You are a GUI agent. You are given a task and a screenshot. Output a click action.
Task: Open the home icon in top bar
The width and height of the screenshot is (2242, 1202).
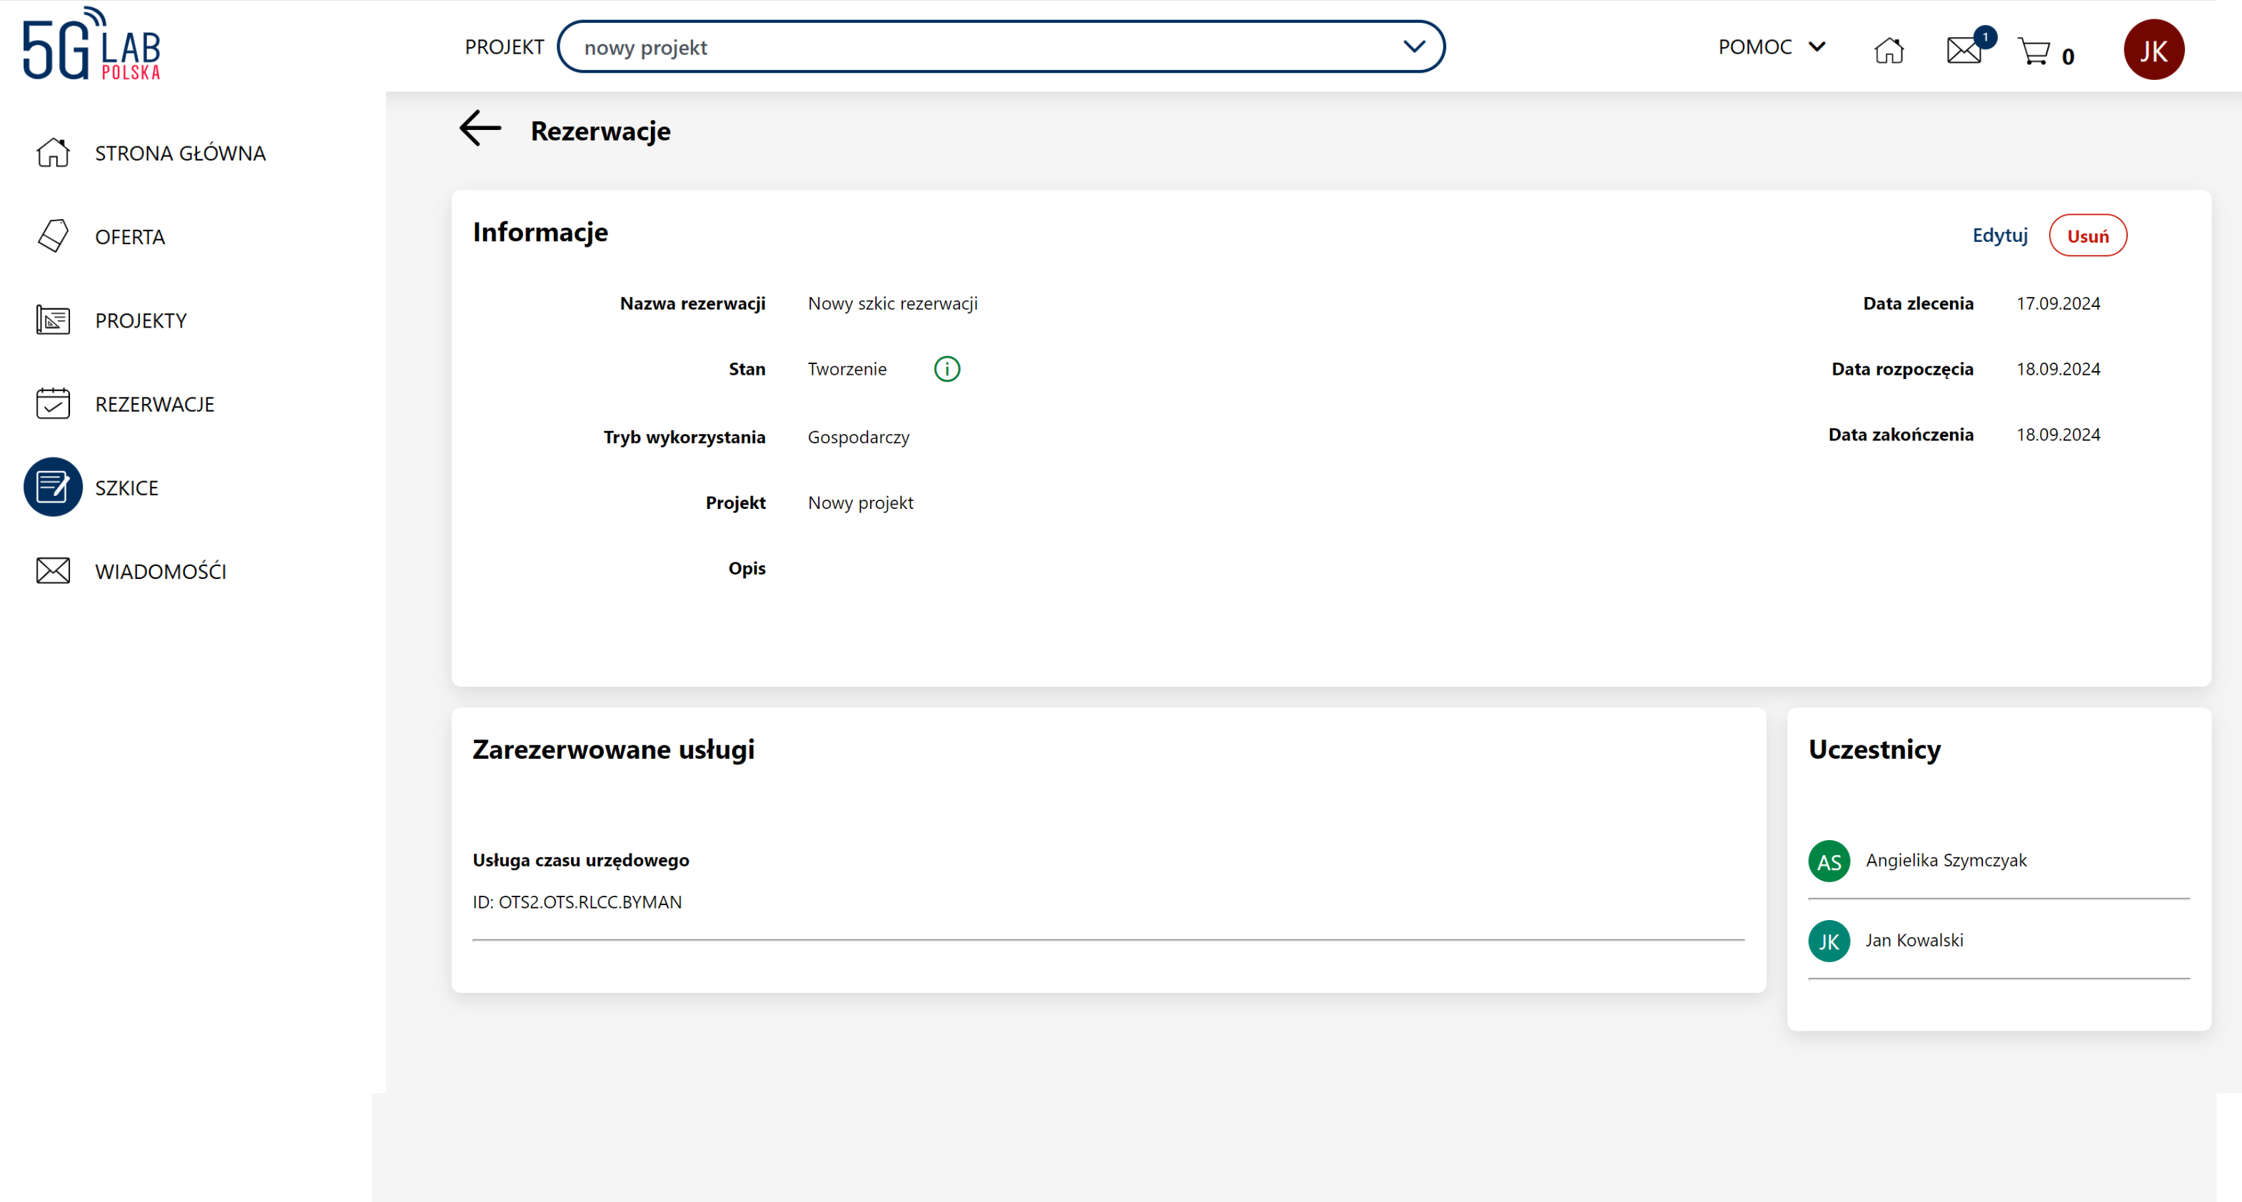tap(1889, 50)
